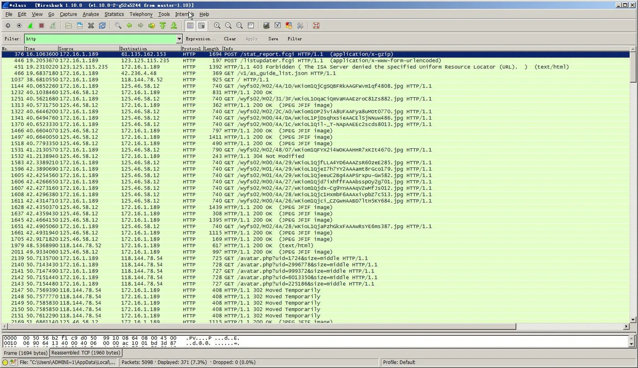Start a new live capture
The width and height of the screenshot is (638, 368).
tap(30, 26)
